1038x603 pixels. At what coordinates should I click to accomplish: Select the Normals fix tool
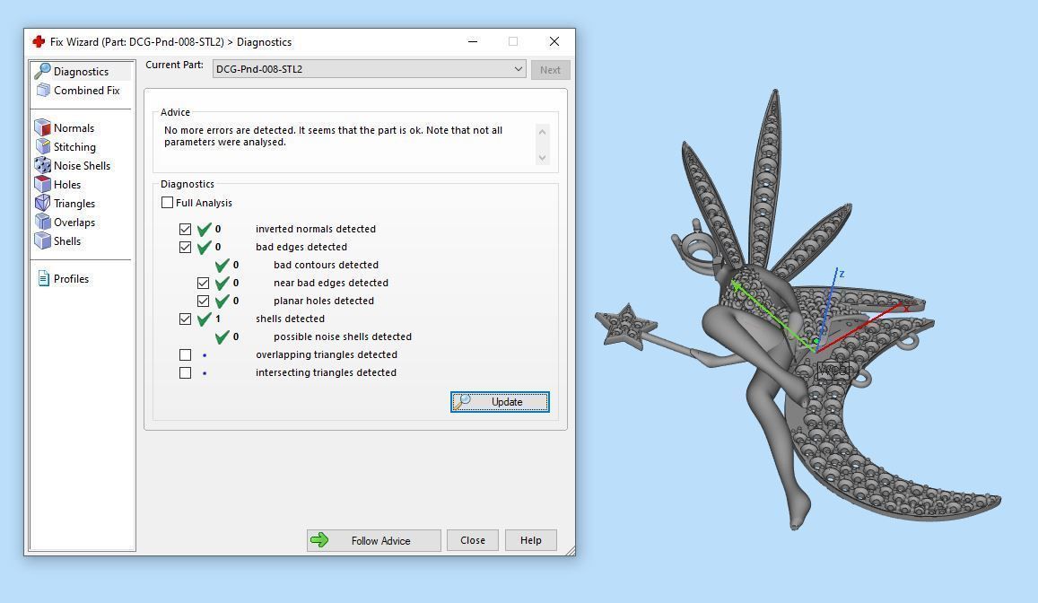point(65,127)
